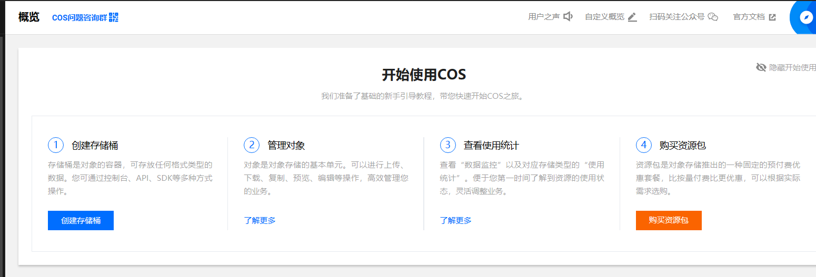The height and width of the screenshot is (277, 816).
Task: Click the 隐藏开始使用 text
Action: 793,67
